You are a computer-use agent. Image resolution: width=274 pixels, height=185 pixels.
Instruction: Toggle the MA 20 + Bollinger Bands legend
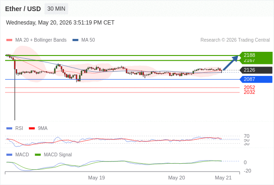coord(36,40)
